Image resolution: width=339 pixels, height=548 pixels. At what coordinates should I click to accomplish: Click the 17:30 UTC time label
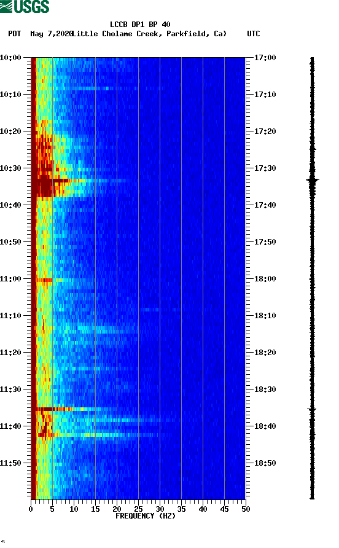pos(265,168)
